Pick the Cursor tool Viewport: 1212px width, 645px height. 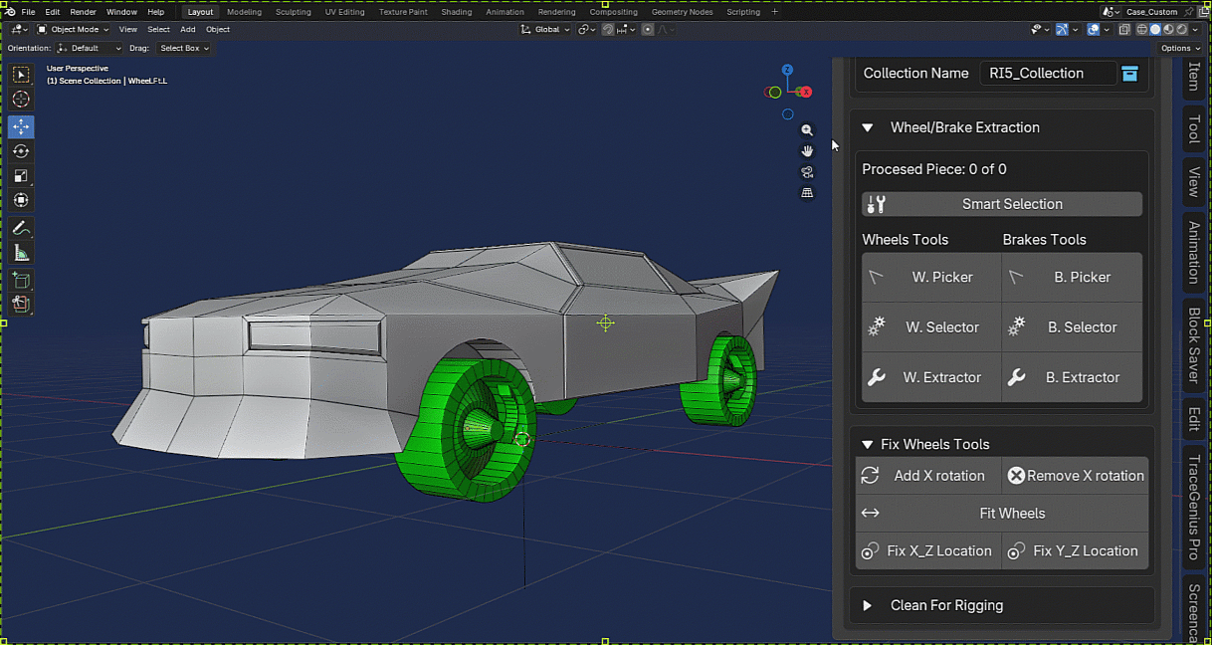tap(21, 100)
